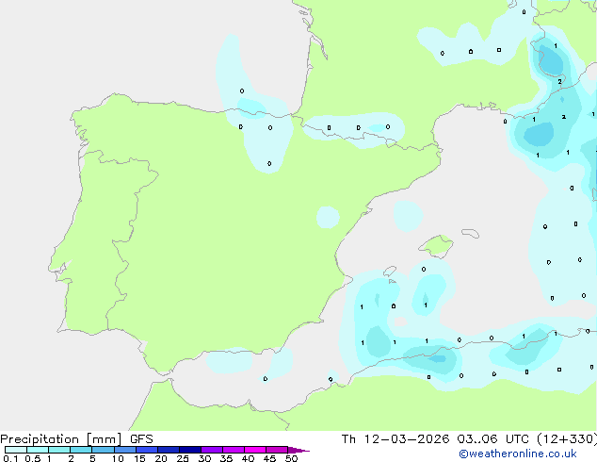Select the 30 mm purple legend box

pyautogui.click(x=212, y=450)
